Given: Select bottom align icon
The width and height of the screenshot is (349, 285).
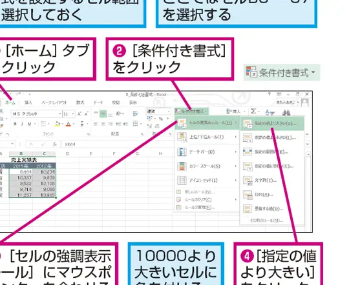Looking at the screenshot, I should pyautogui.click(x=110, y=114).
